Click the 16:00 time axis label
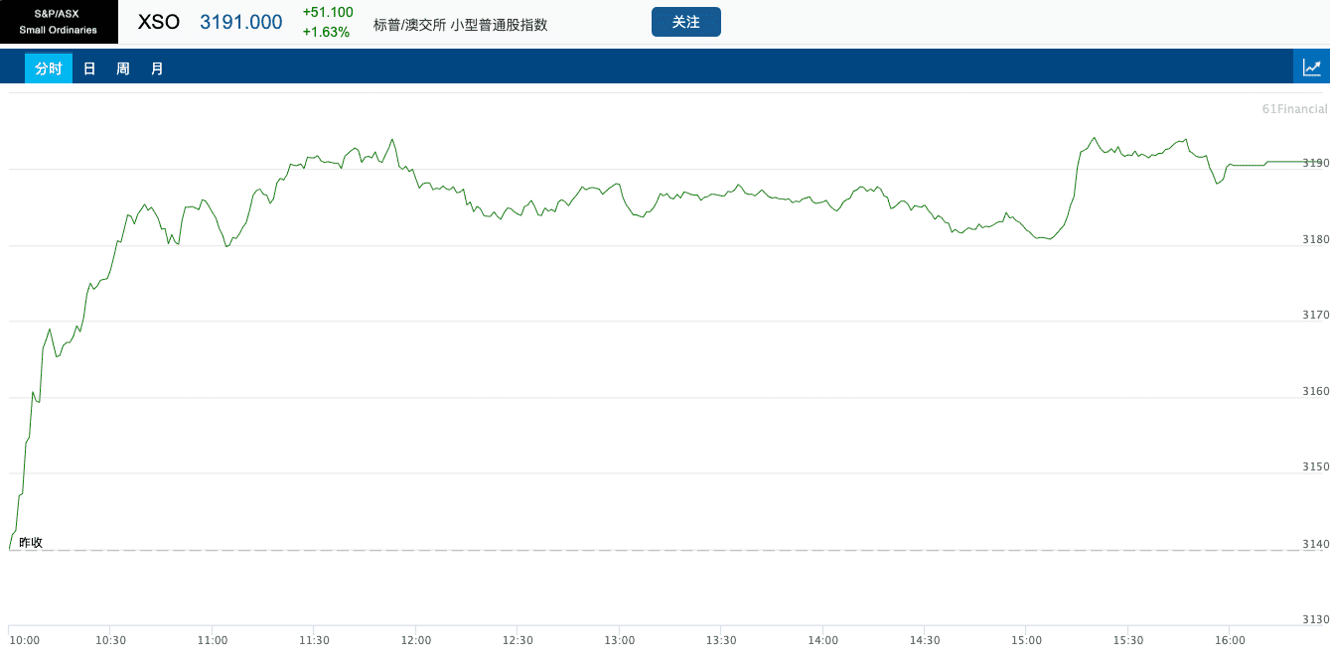 [1229, 640]
